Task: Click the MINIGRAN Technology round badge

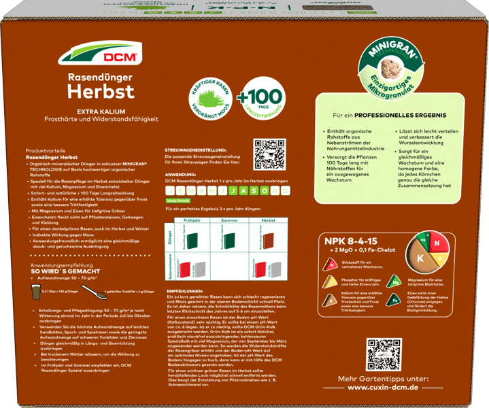Action: 391,69
